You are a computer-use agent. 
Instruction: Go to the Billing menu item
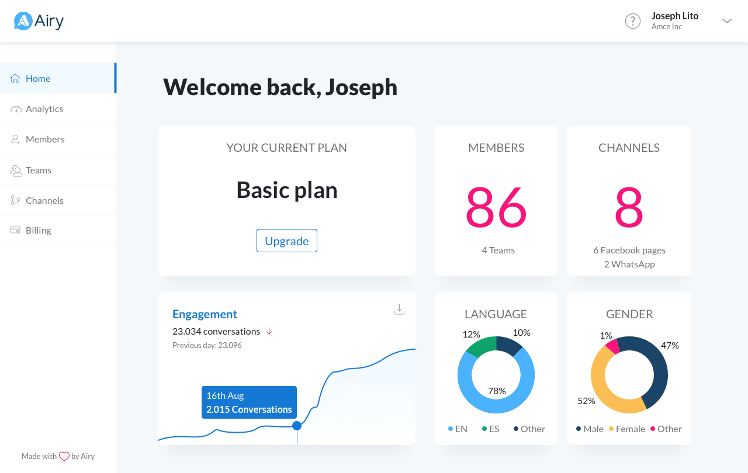[x=39, y=230]
